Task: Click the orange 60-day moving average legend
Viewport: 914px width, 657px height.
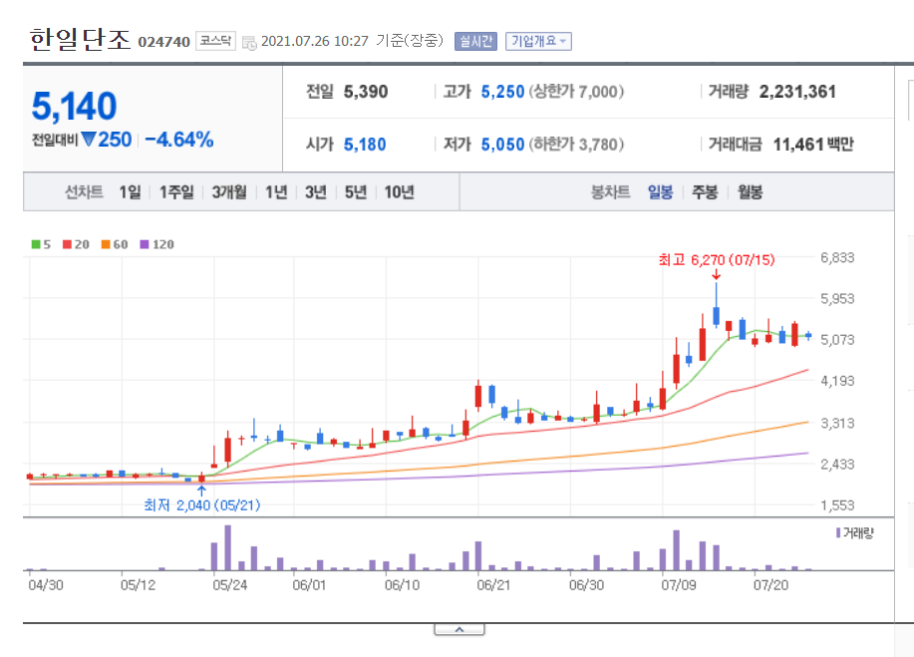Action: (115, 244)
